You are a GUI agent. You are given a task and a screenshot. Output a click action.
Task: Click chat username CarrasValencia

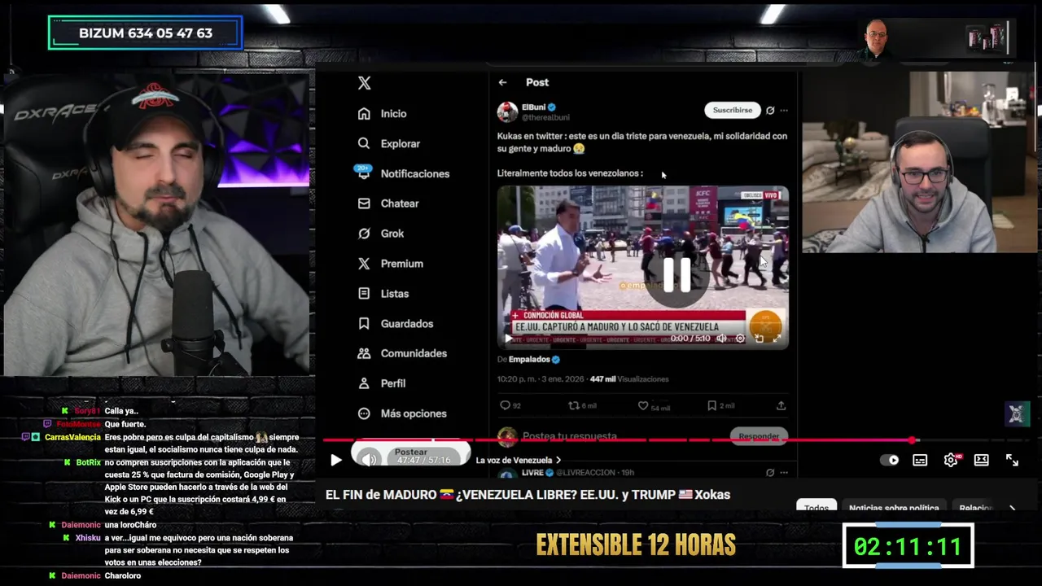pyautogui.click(x=72, y=437)
